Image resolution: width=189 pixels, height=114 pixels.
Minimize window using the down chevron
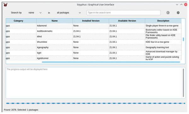click(177, 5)
